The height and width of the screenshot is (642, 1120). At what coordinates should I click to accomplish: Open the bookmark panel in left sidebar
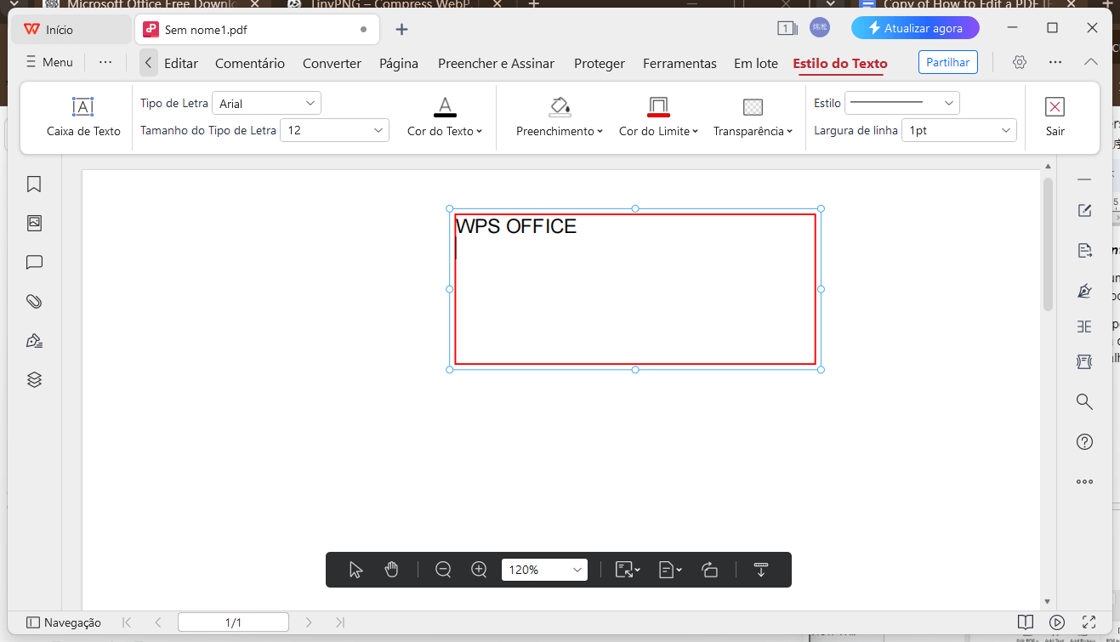point(34,185)
